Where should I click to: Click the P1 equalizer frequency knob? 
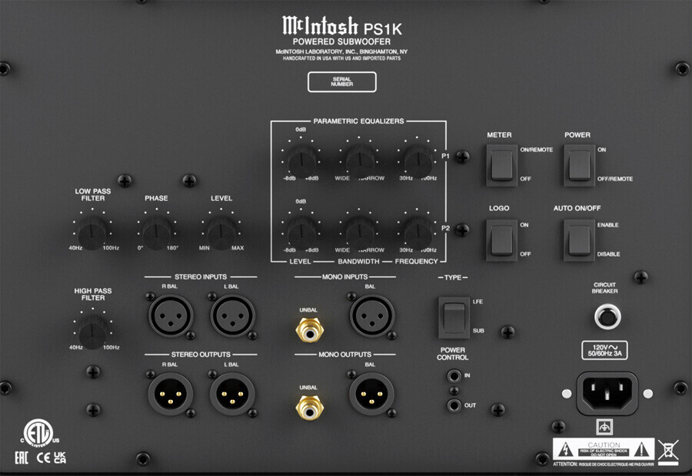[418, 161]
